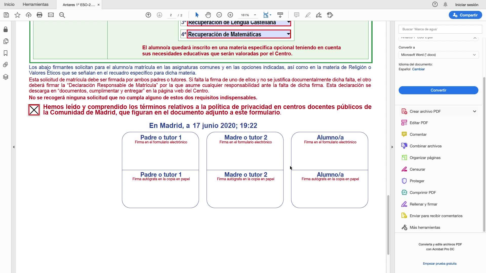
Task: Click the tools search input field
Action: (440, 29)
